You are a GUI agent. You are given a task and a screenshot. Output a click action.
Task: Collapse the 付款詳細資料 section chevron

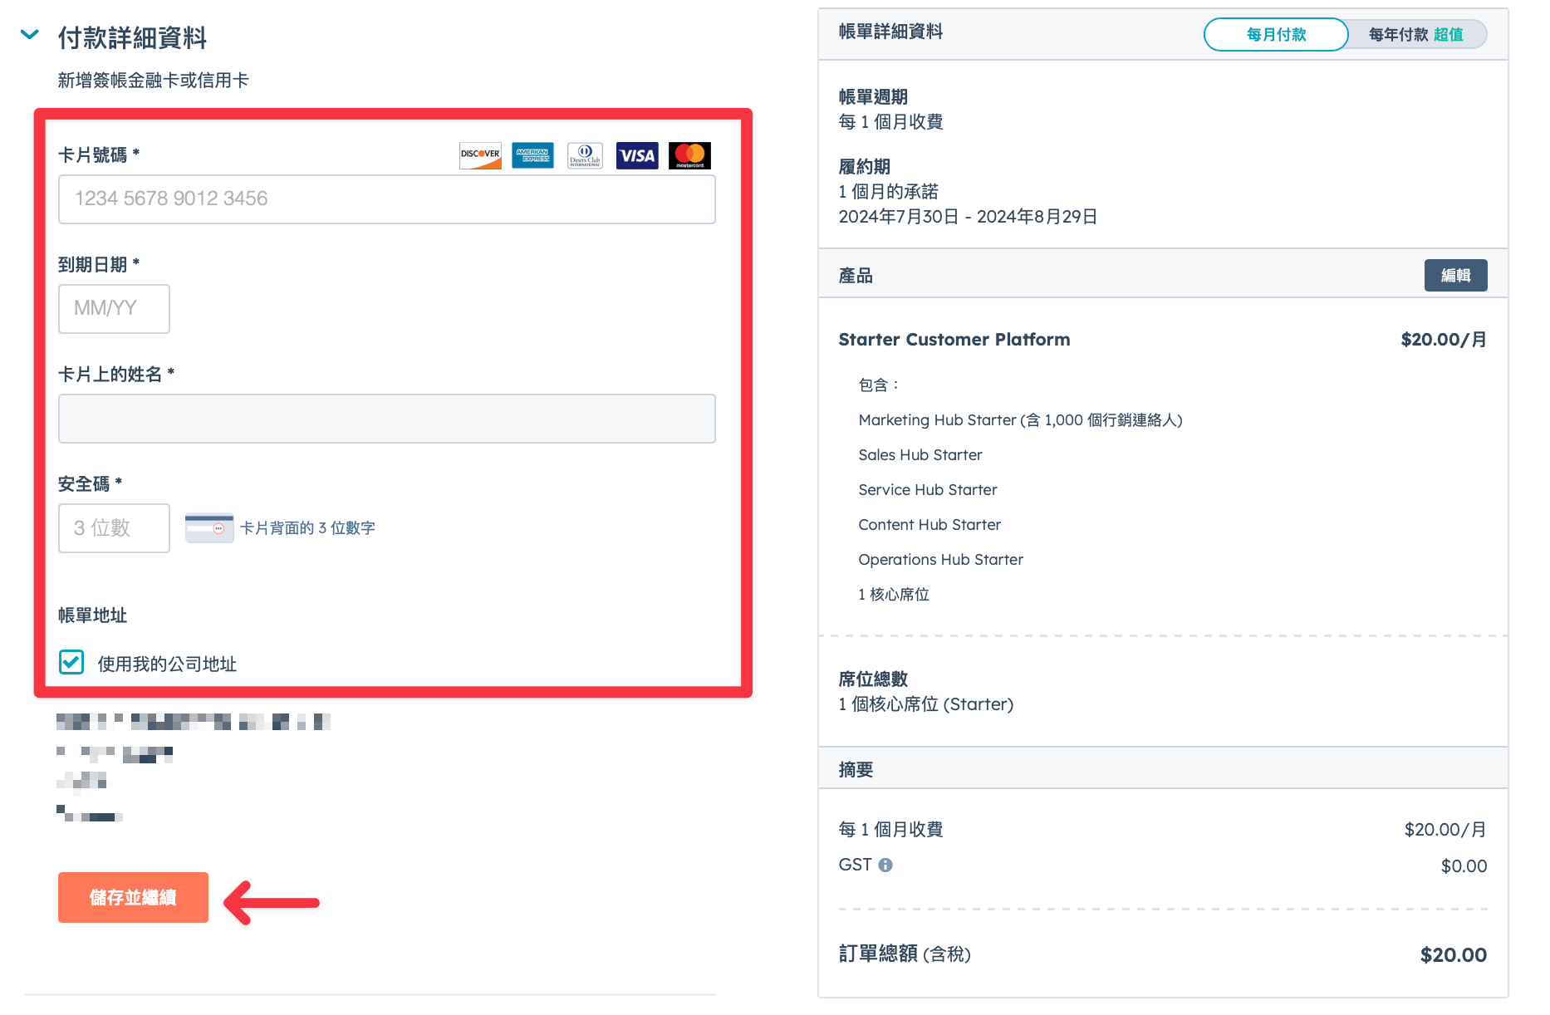tap(30, 35)
